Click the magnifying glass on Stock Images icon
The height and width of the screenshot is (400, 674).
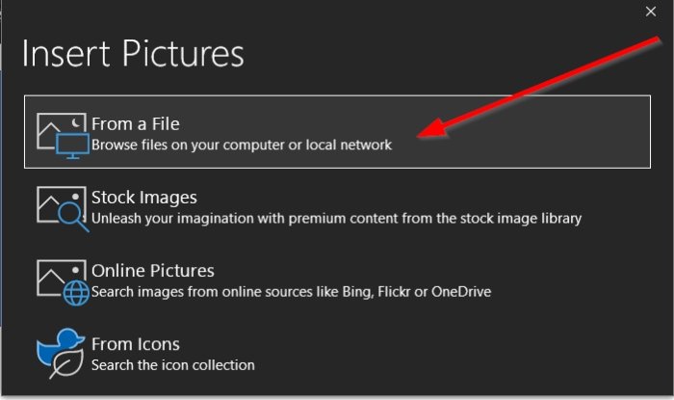[x=74, y=217]
